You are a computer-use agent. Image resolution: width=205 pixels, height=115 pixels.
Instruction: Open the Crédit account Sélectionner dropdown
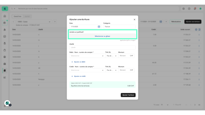[87, 70]
